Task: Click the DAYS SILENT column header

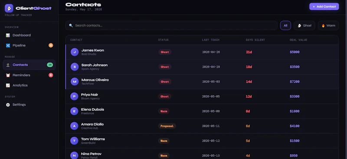Action: point(255,40)
